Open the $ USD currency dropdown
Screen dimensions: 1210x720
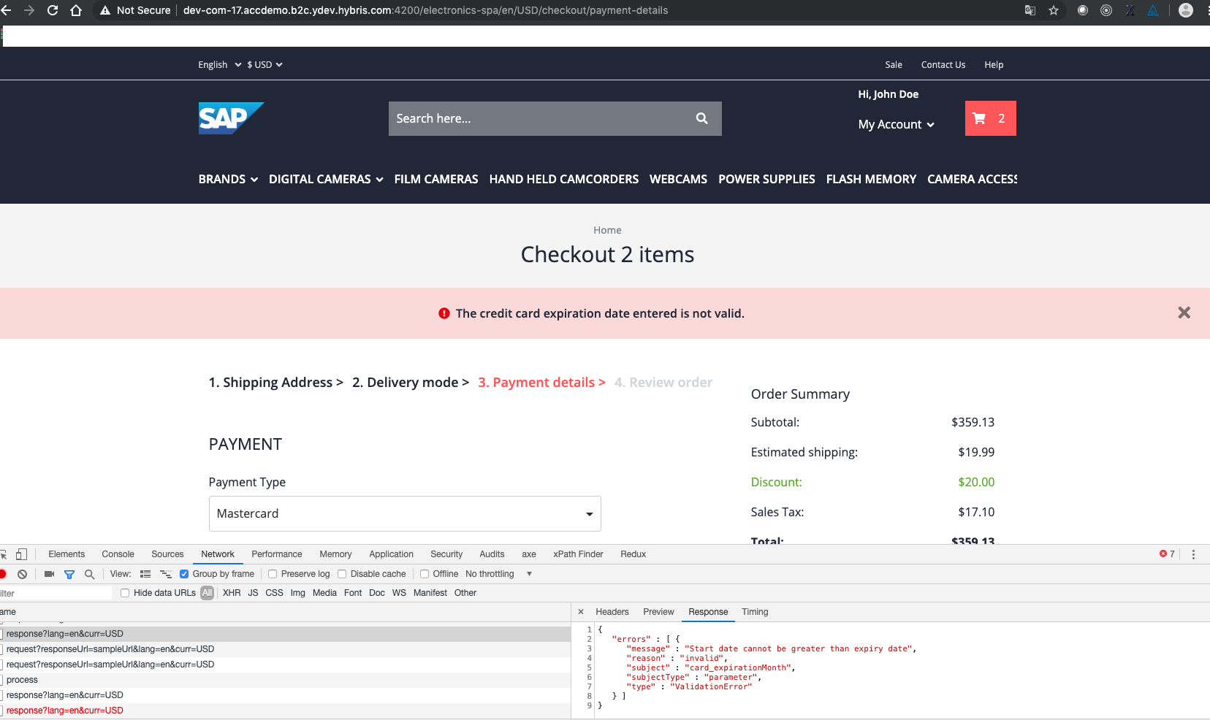click(x=265, y=64)
